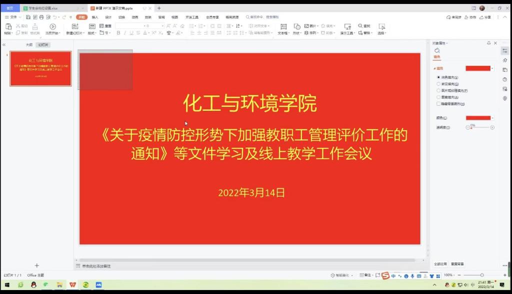The image size is (512, 294).
Task: Select slide 1 thumbnail in the panel
Action: tap(41, 68)
